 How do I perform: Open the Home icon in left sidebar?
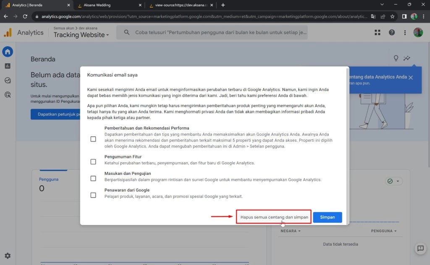(x=8, y=52)
